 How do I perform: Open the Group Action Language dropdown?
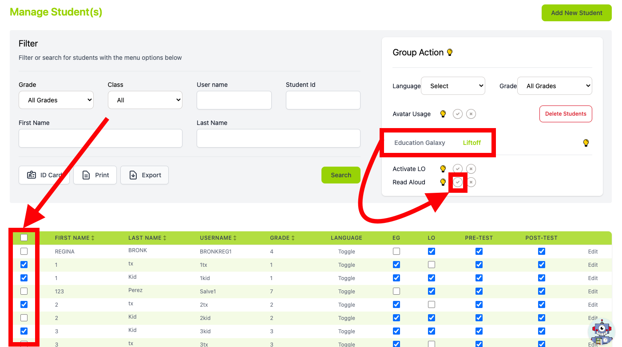(x=453, y=86)
